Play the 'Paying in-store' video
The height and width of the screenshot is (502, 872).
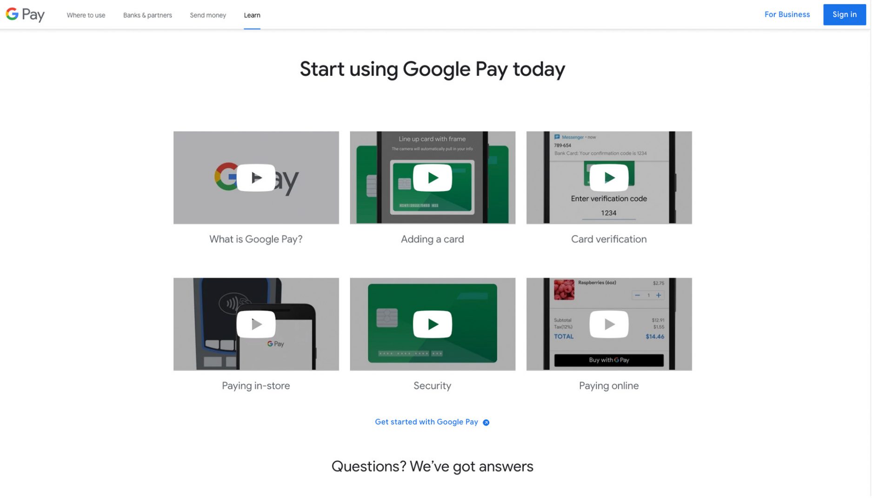click(x=256, y=324)
